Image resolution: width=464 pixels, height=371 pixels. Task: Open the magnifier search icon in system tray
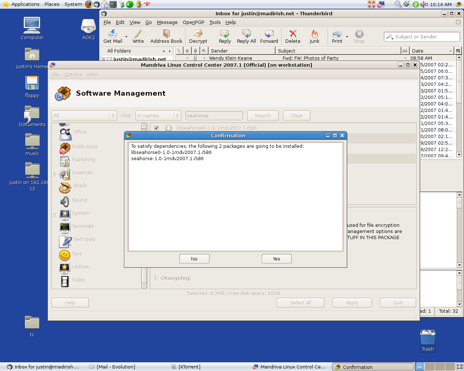point(398,4)
